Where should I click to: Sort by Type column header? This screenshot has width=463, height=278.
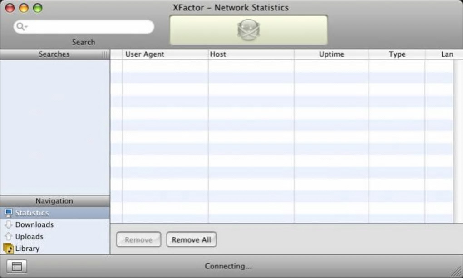[x=397, y=54]
